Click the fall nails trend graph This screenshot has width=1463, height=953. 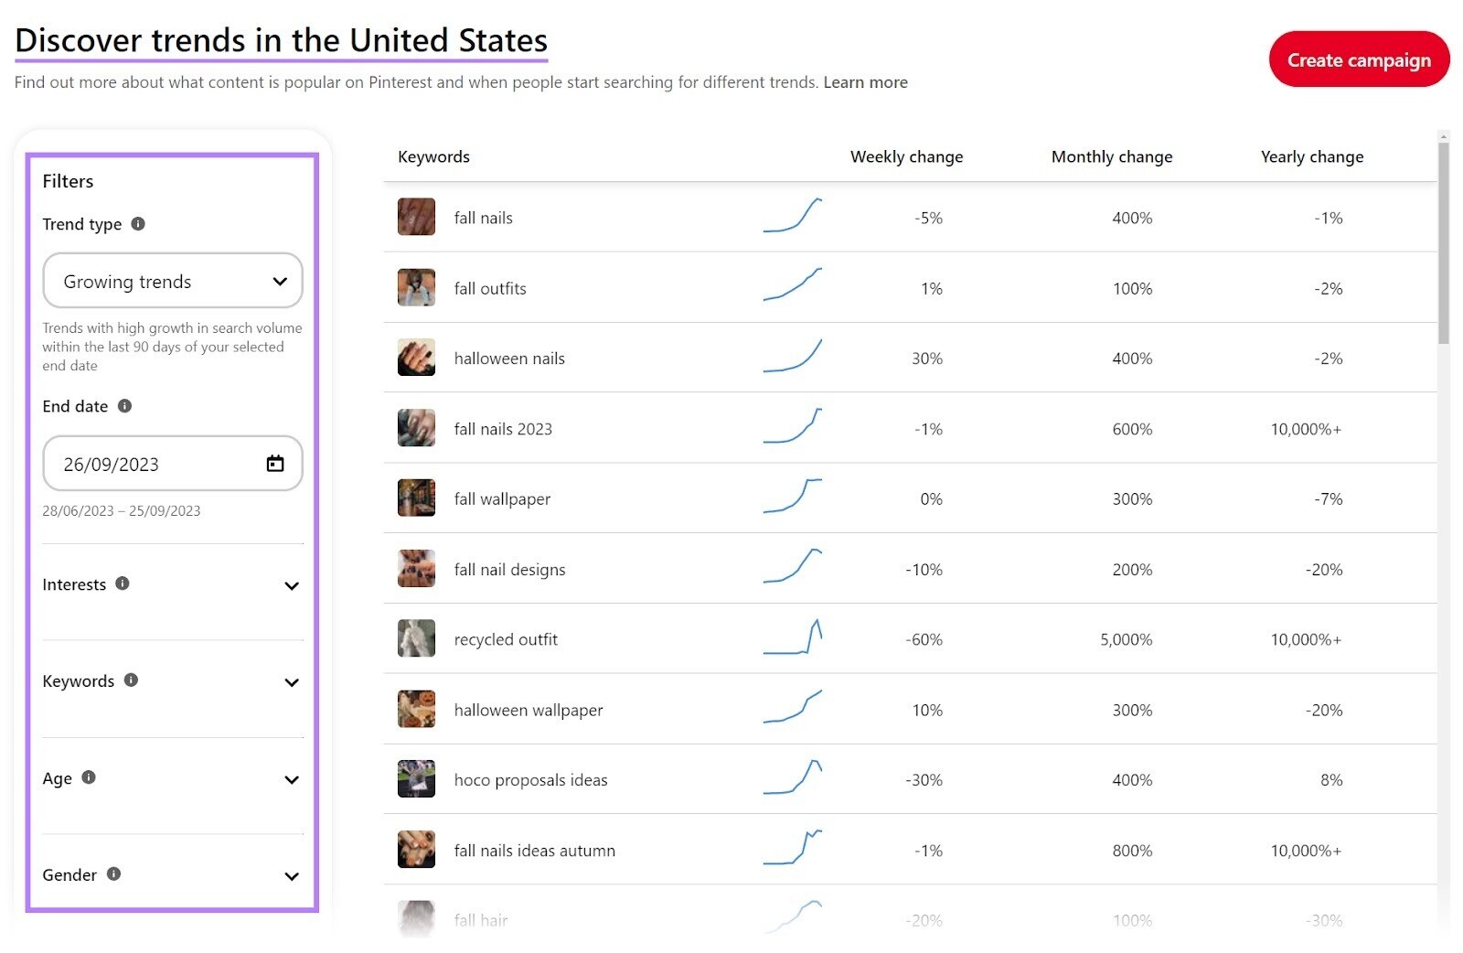click(x=792, y=218)
